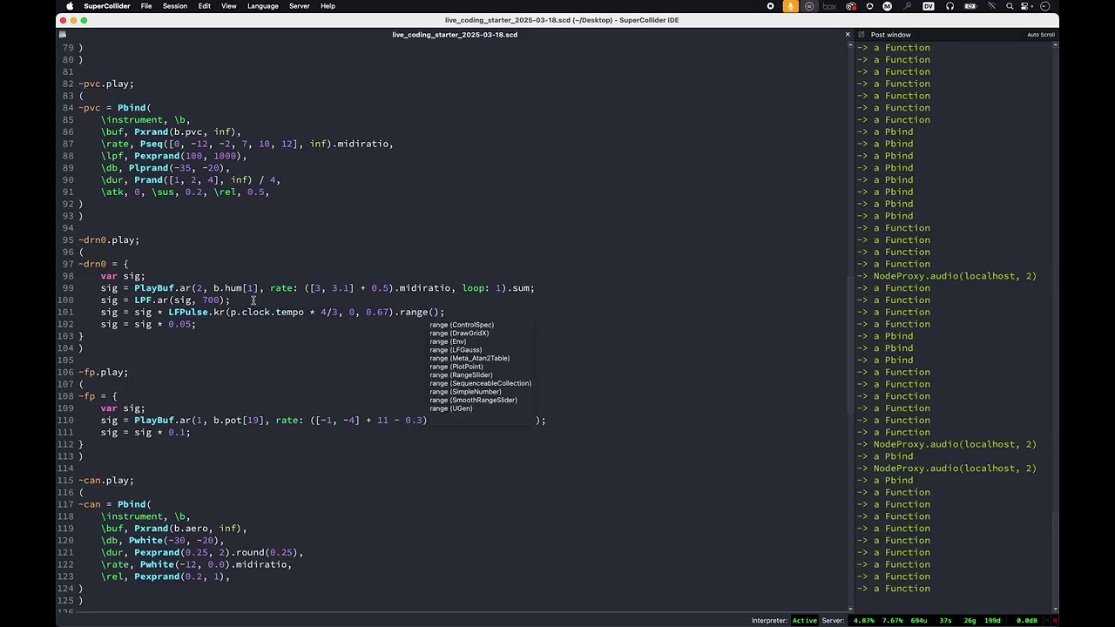Open the Box menu bar icon
This screenshot has width=1115, height=627.
pyautogui.click(x=829, y=6)
